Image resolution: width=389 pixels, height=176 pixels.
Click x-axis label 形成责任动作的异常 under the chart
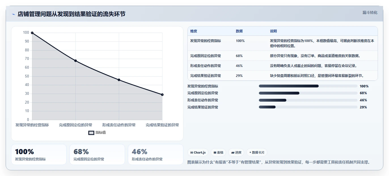coord(119,125)
